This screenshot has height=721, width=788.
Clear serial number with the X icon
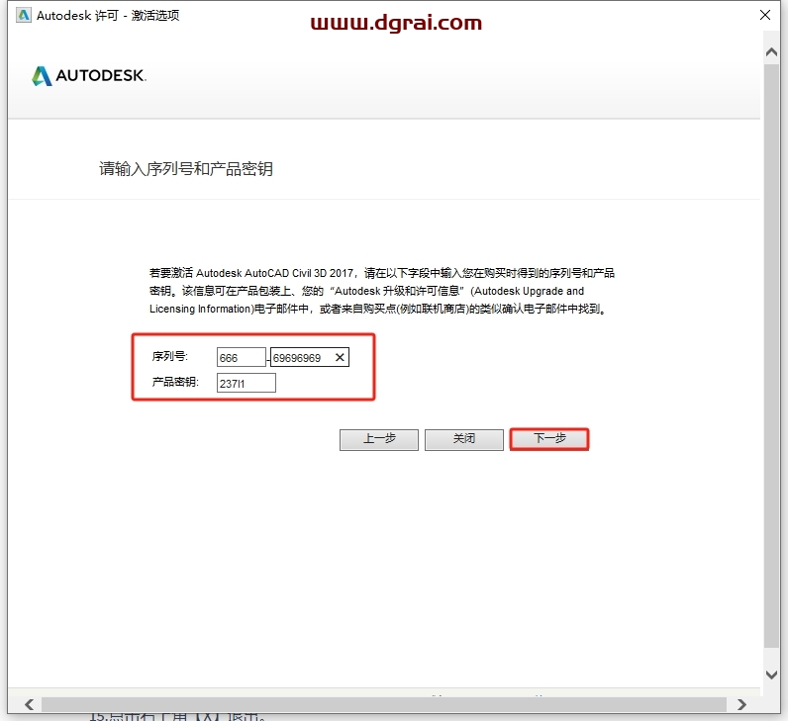tap(340, 357)
